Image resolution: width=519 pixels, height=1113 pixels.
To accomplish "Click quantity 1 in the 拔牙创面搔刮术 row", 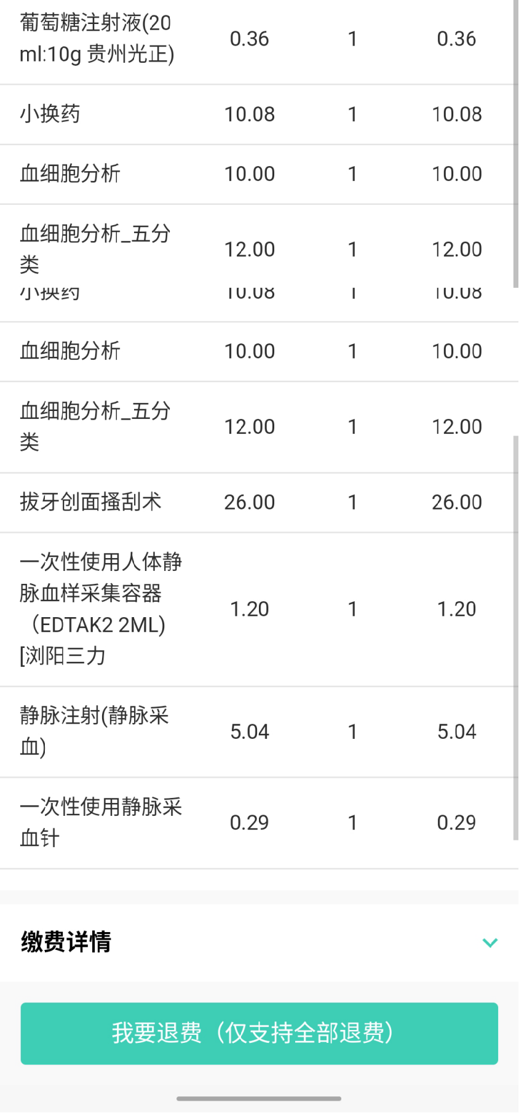I will point(352,502).
